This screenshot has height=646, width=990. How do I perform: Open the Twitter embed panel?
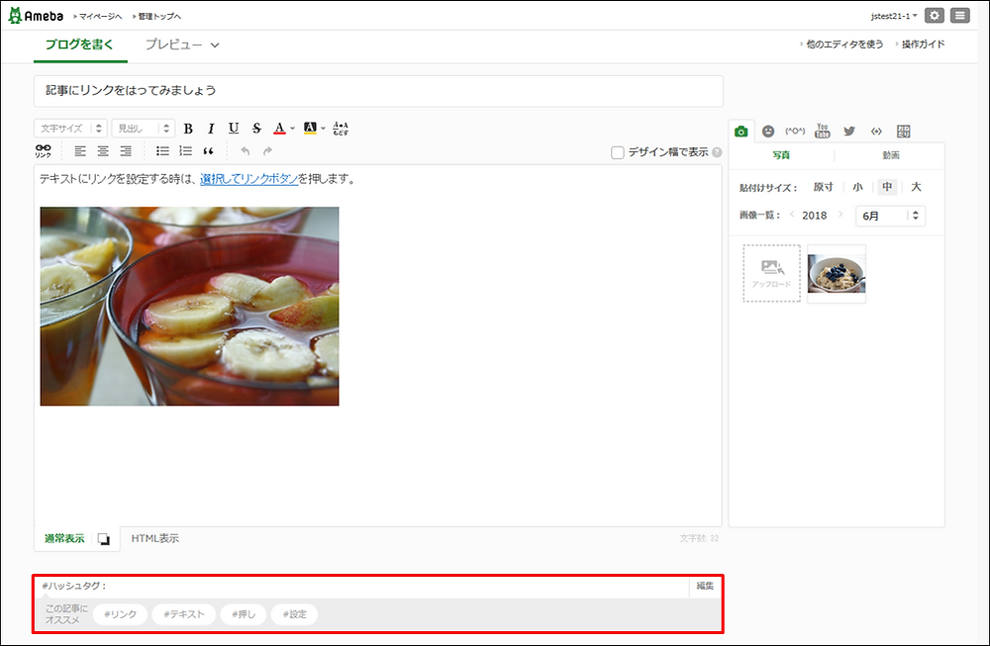pos(849,132)
